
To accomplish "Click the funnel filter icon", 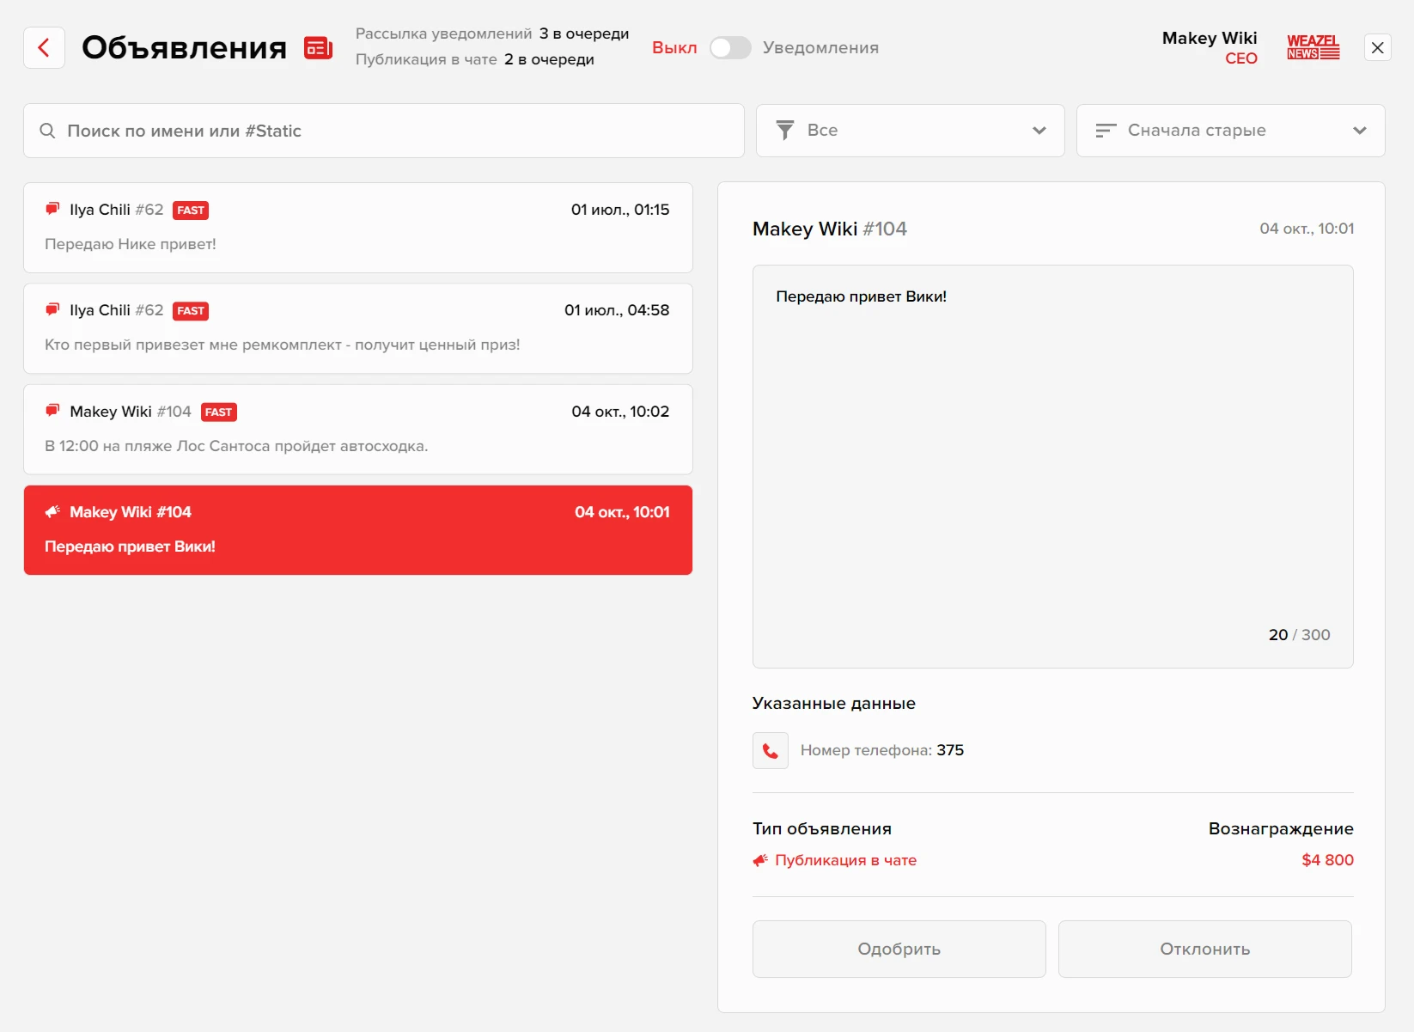I will (784, 131).
